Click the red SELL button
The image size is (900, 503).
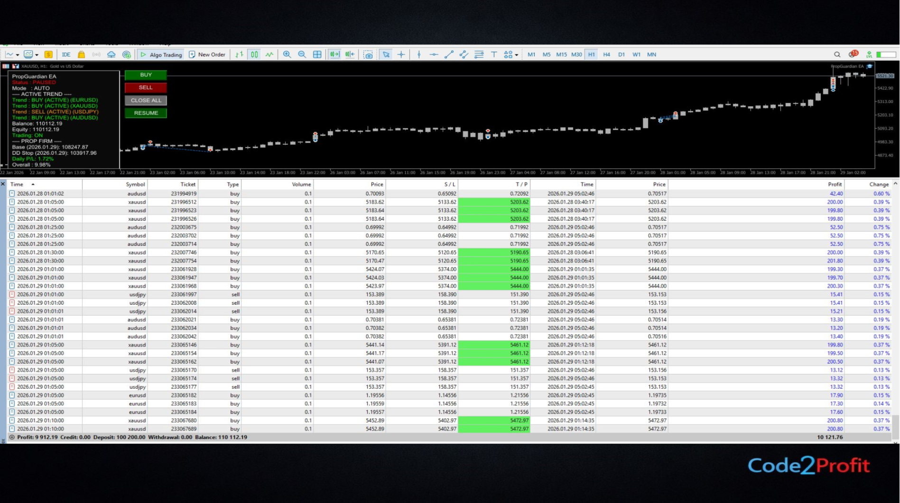[146, 88]
